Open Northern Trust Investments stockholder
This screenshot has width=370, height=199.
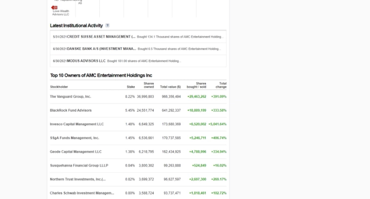[77, 179]
